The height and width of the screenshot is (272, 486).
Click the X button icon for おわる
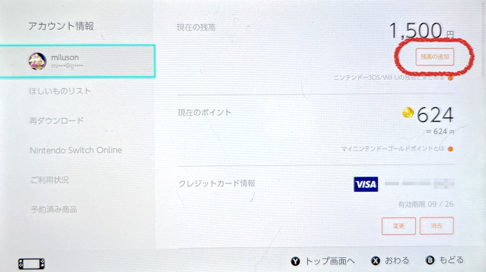click(375, 261)
